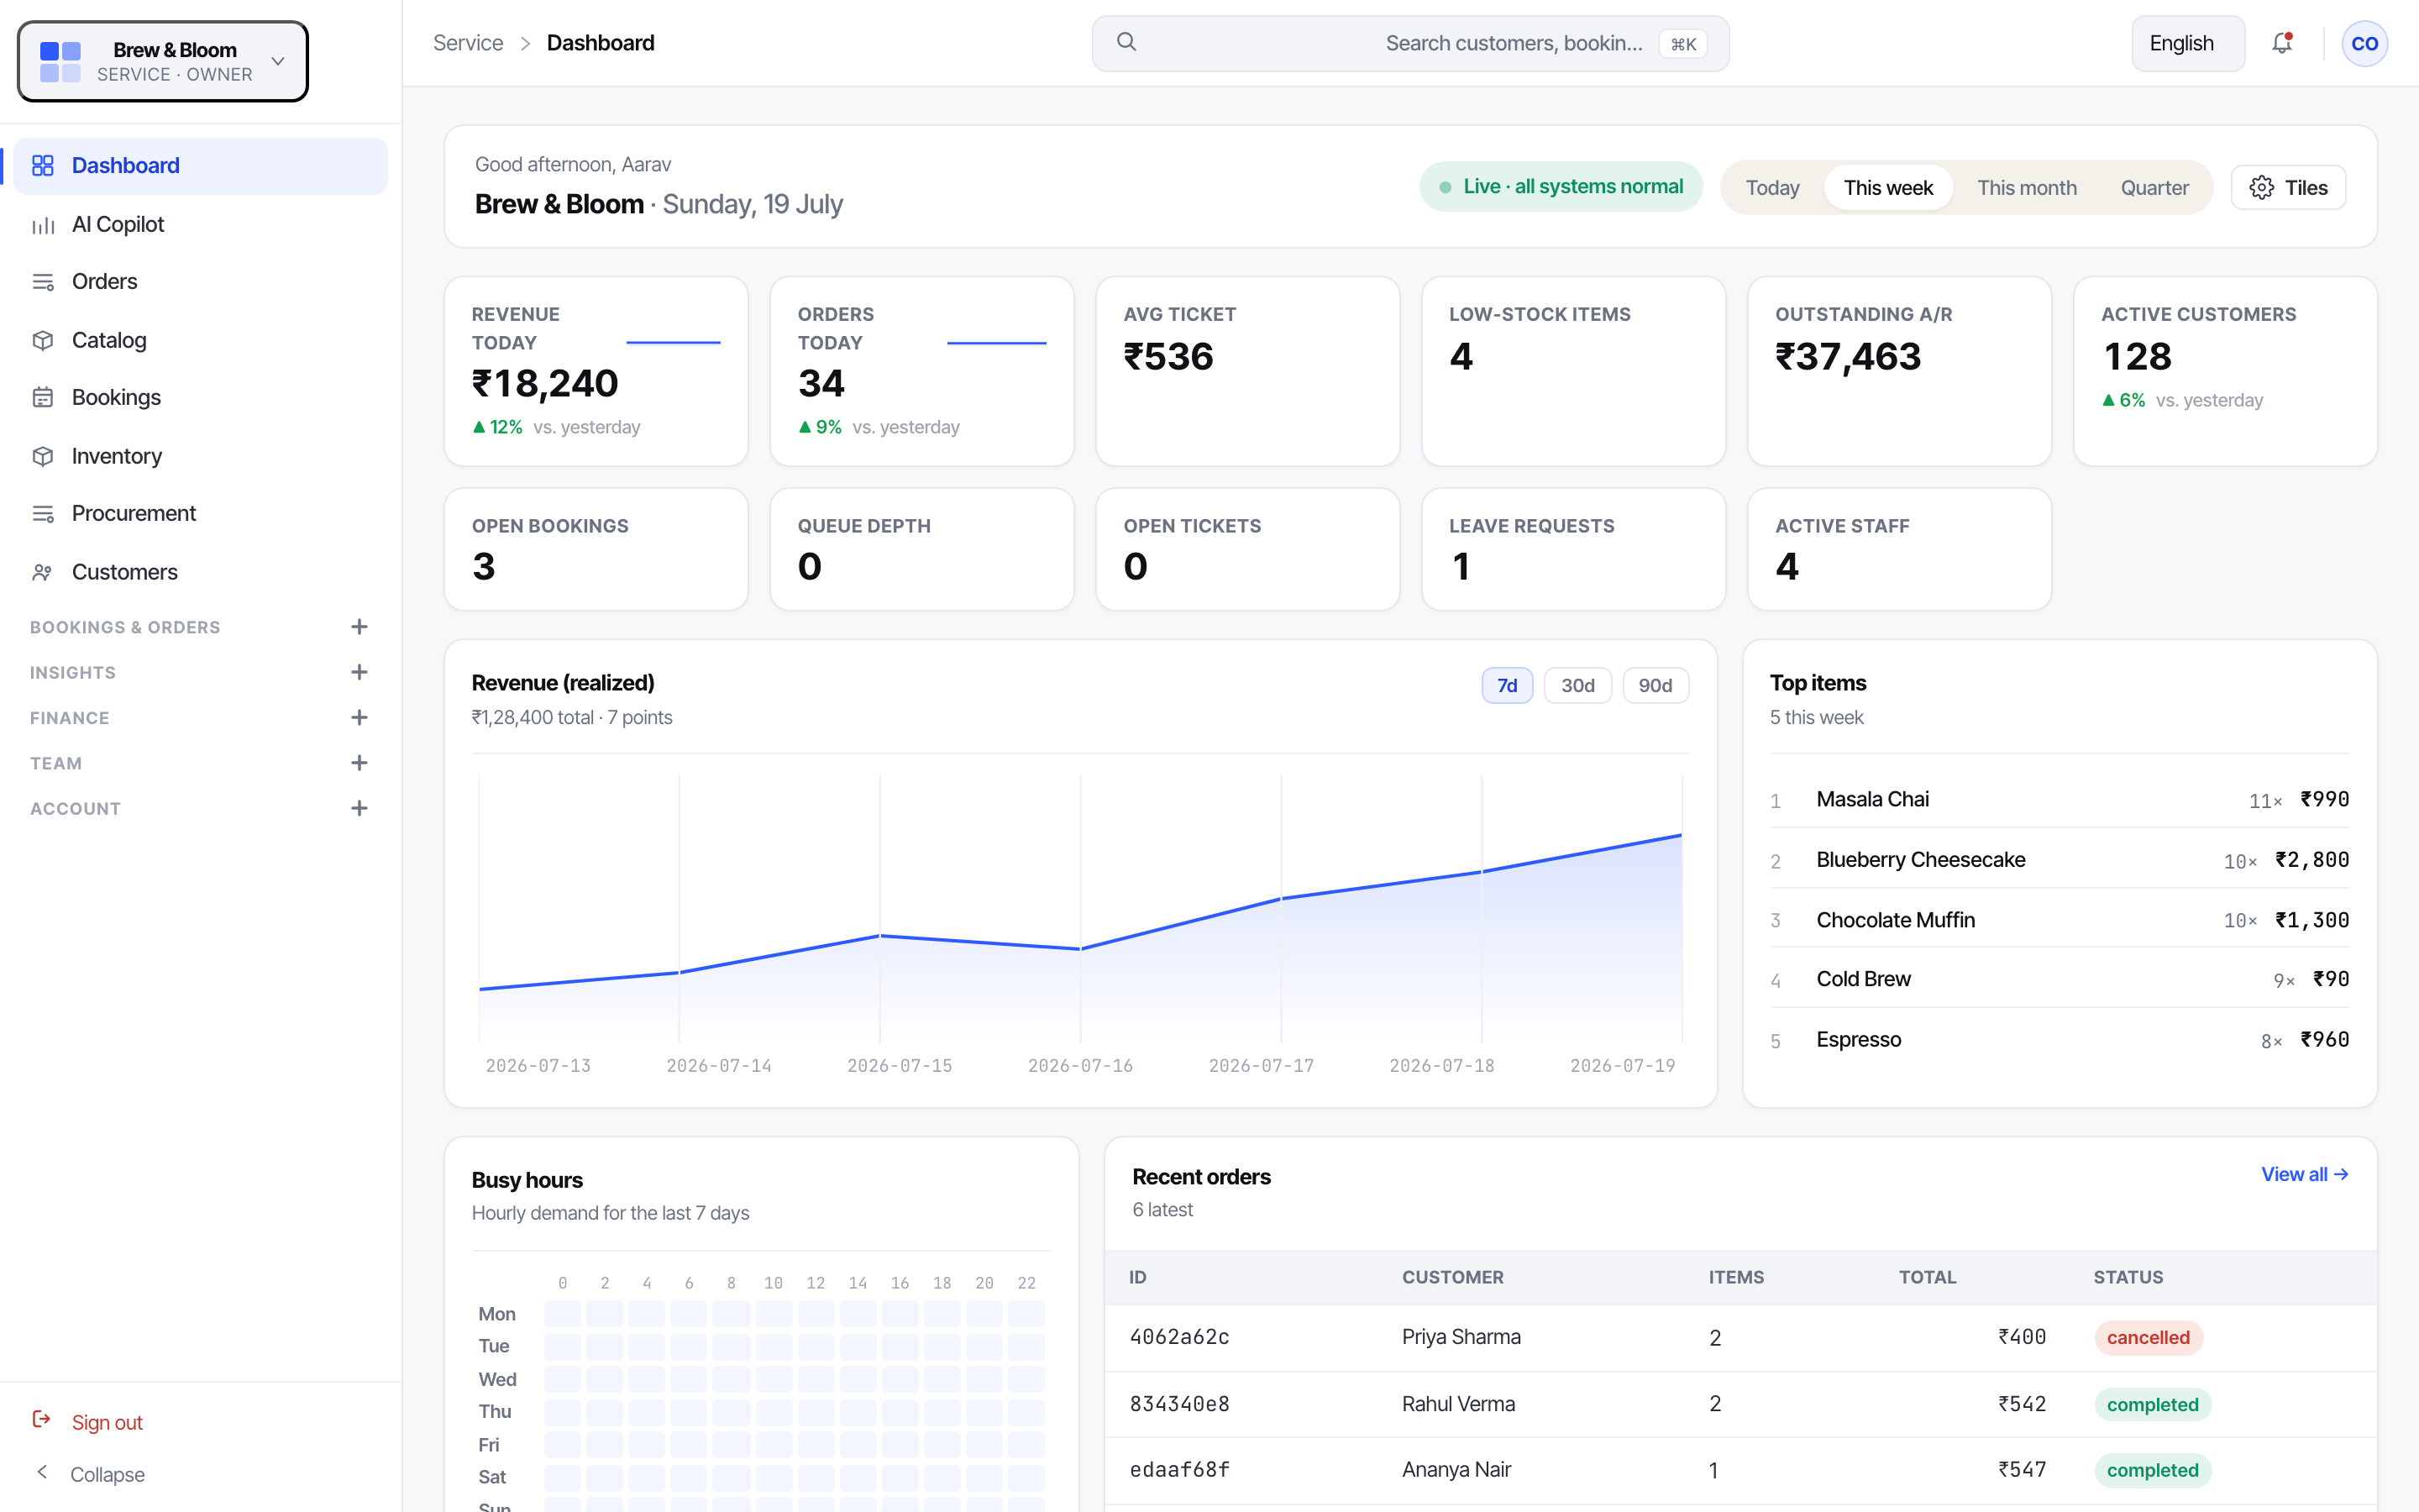The height and width of the screenshot is (1512, 2419).
Task: Select Masala Chai in Top items
Action: tap(2060, 799)
